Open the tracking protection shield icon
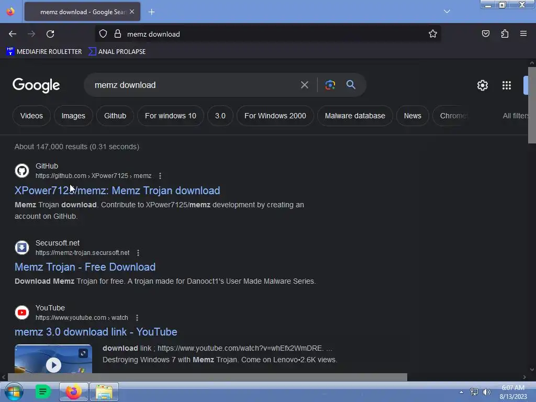This screenshot has height=402, width=536. pyautogui.click(x=103, y=34)
